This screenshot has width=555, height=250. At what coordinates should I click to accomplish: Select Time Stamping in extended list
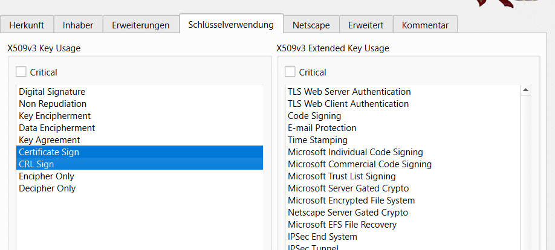(403, 139)
